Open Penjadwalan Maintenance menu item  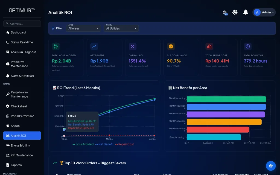click(22, 94)
